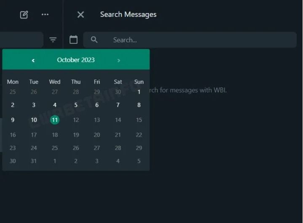Pick October 1 on Sunday column
303x223 pixels.
139,92
